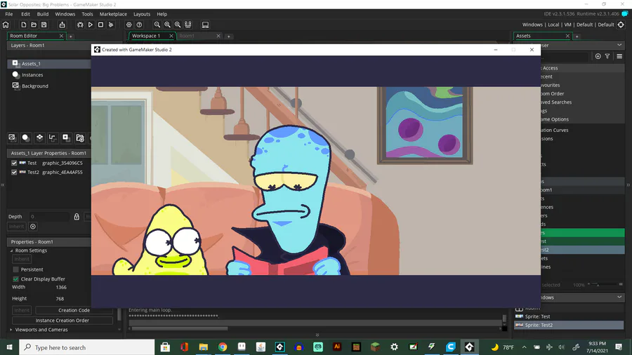Open Chrome from the taskbar
This screenshot has width=632, height=355.
pyautogui.click(x=223, y=347)
